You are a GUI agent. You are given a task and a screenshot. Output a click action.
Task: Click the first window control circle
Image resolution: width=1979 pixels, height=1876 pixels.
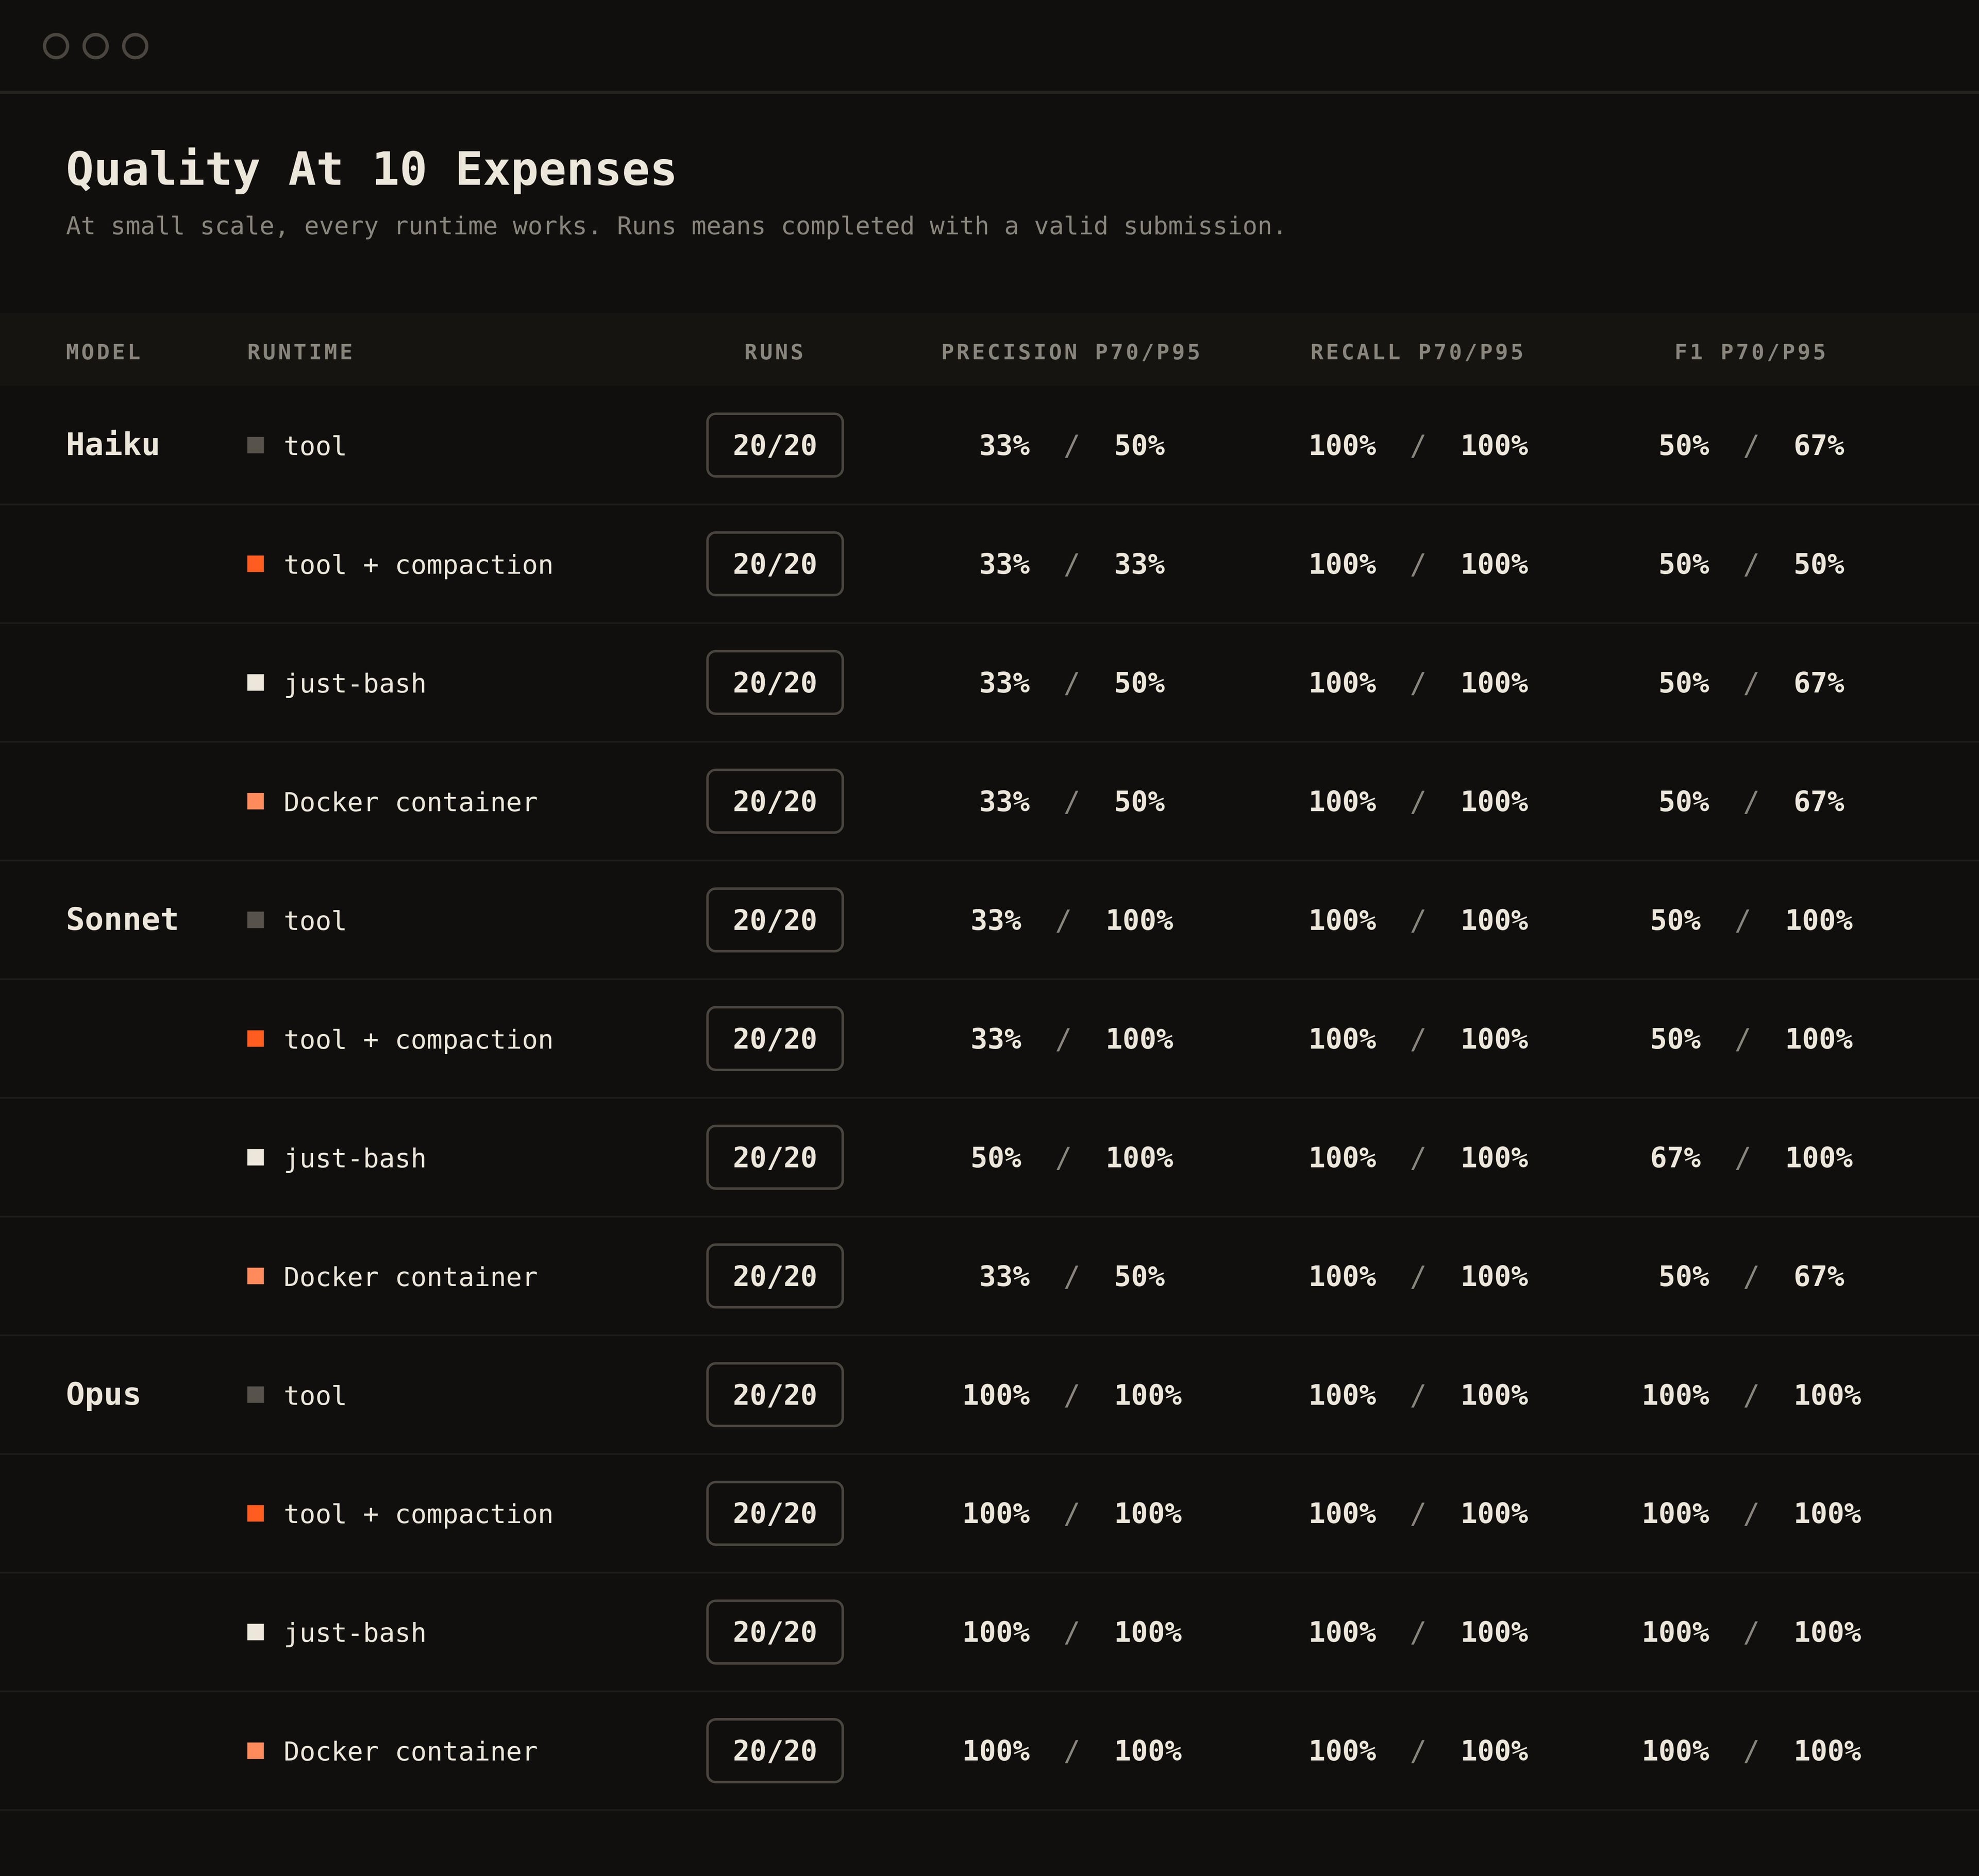pyautogui.click(x=56, y=46)
